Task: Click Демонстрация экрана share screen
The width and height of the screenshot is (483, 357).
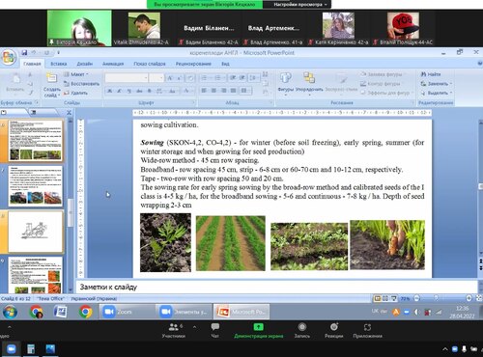Action: [259, 331]
